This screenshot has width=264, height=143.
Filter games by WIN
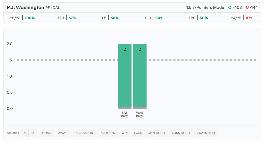tap(125, 133)
